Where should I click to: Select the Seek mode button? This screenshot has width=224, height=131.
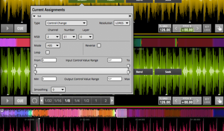168,72
